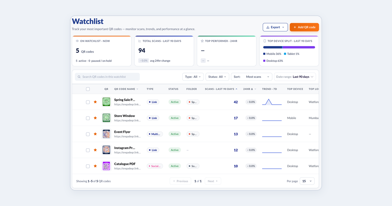Click the download icon in the Export button
Screen dimensions: 392x206
268,27
